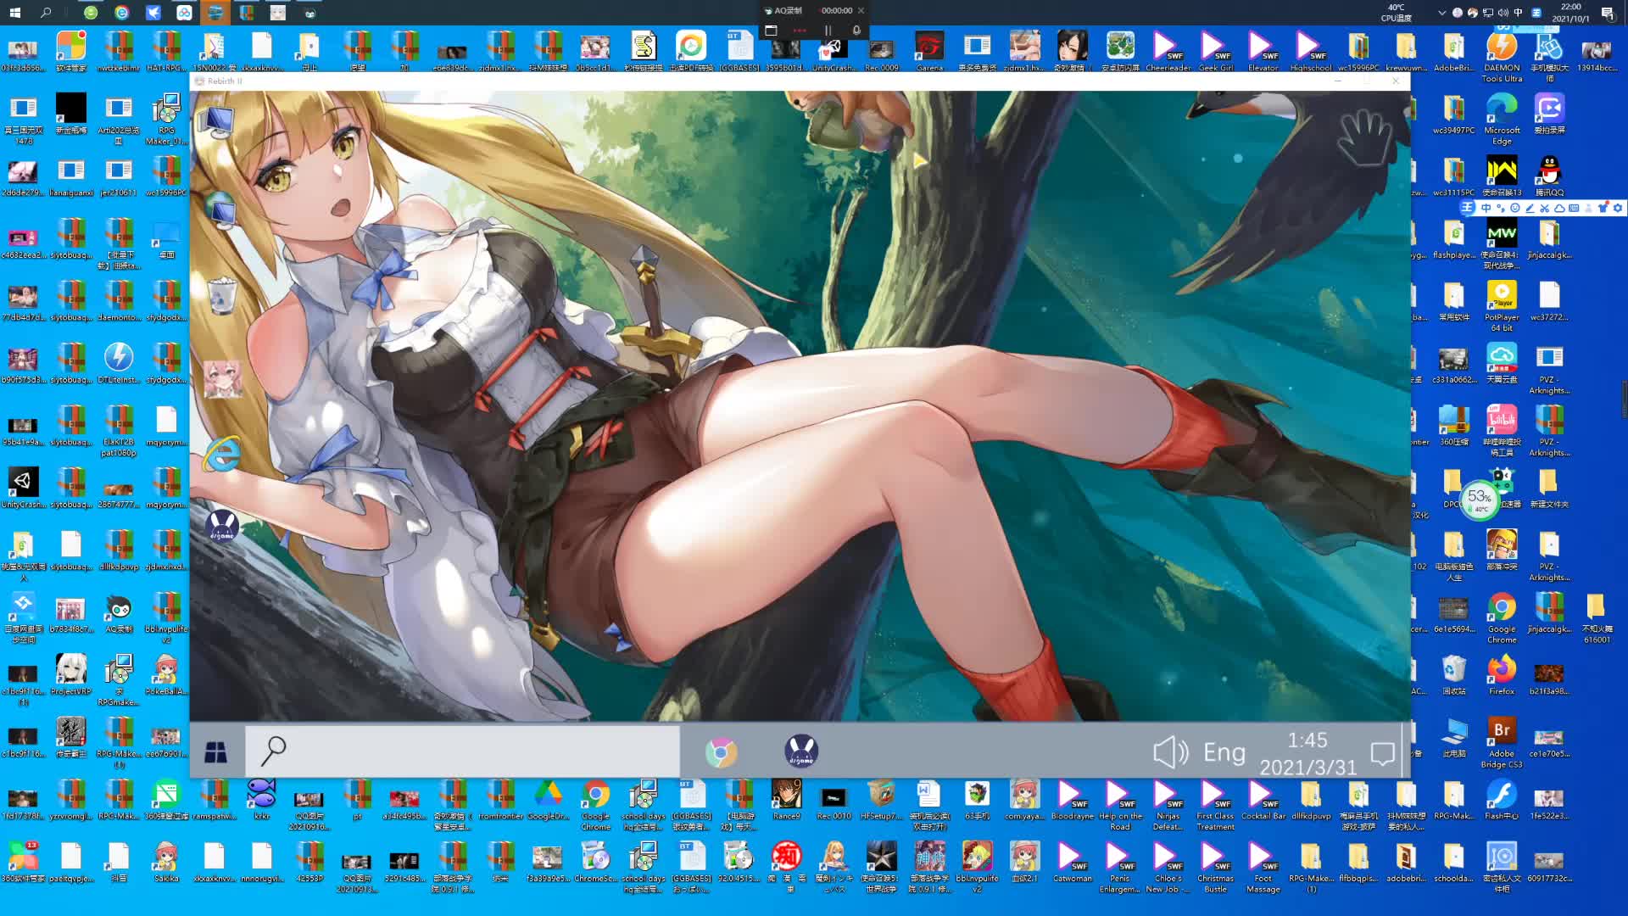Toggle 中 language on floating input method toolbar
This screenshot has height=916, width=1628.
coord(1486,208)
